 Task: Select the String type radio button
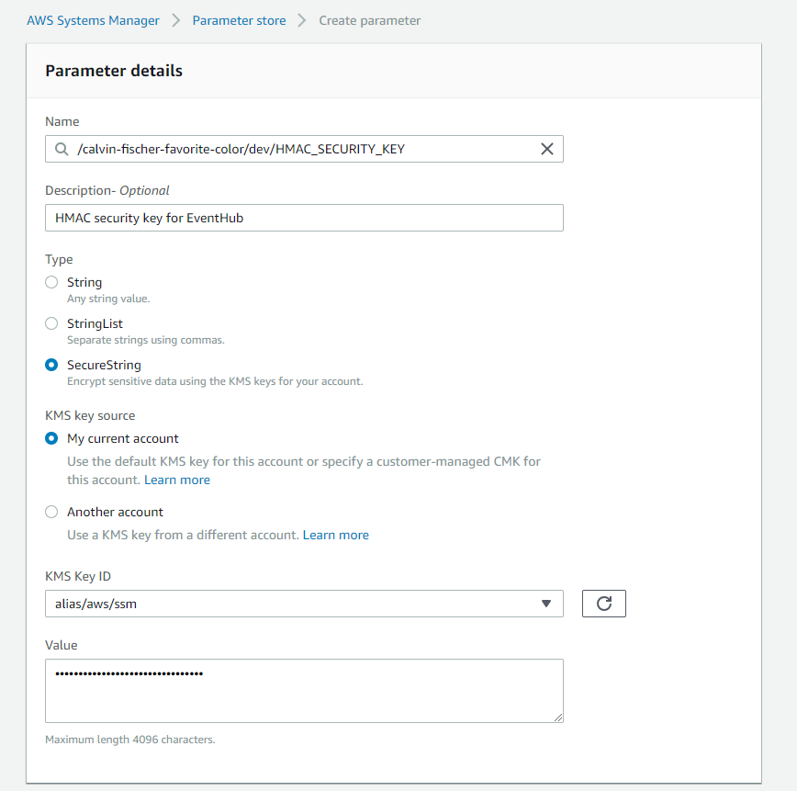click(x=51, y=282)
